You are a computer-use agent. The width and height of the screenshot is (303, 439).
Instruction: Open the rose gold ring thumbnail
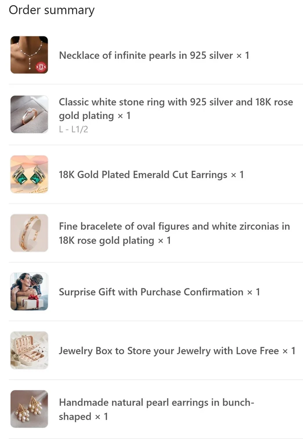tap(29, 114)
